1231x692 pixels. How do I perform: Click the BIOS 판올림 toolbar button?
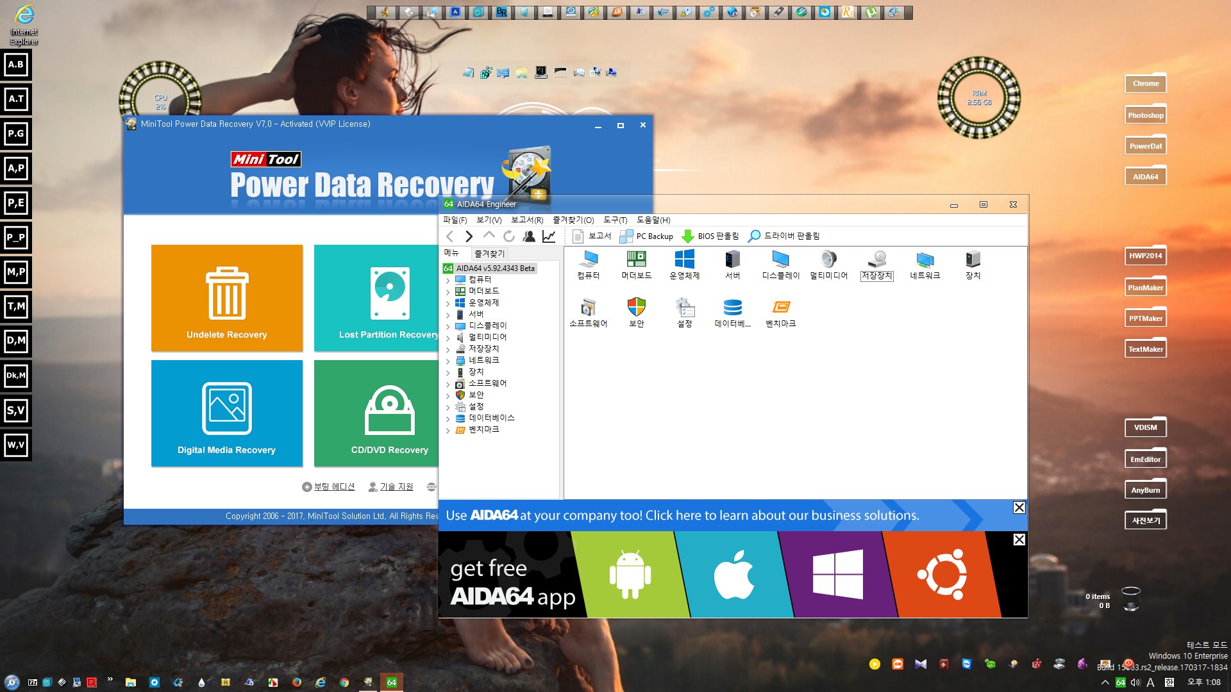tap(710, 236)
